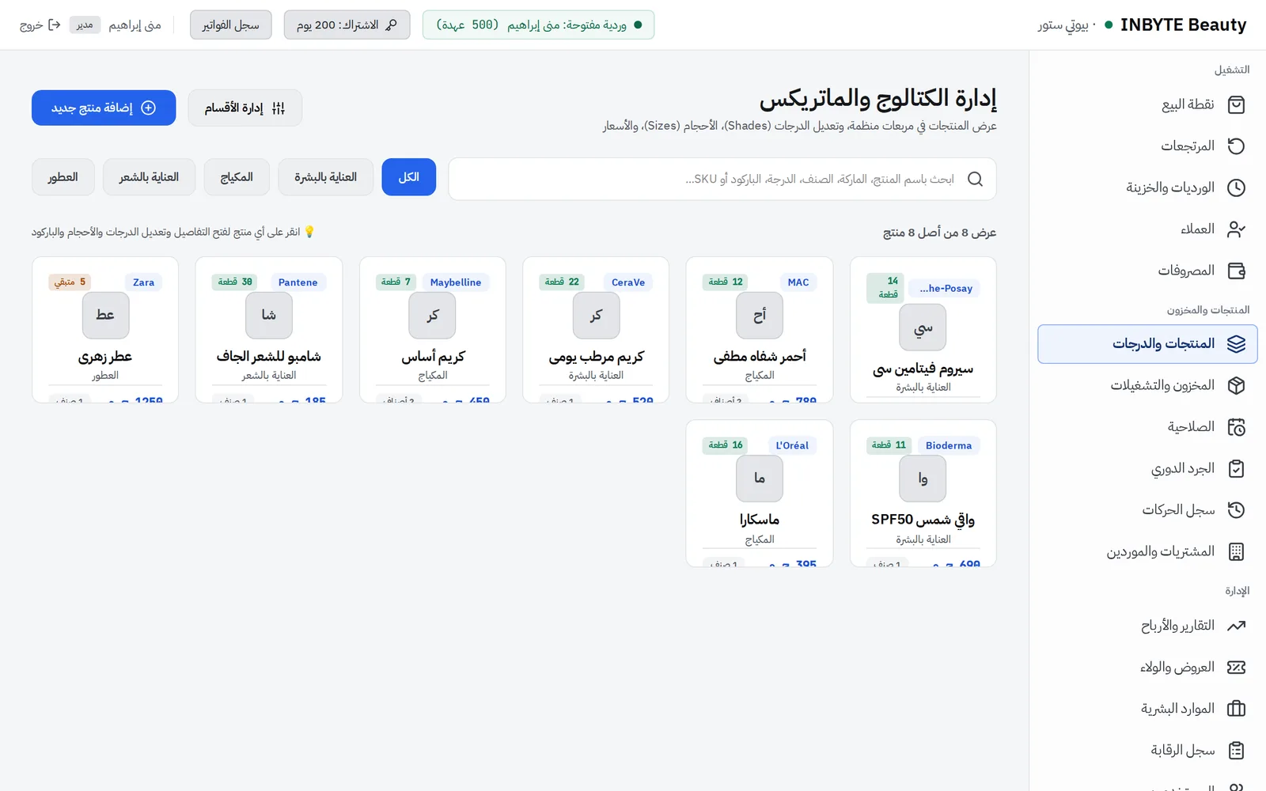Open واقي شمس SPF50 product card
Viewport: 1266px width, 791px height.
coord(923,493)
